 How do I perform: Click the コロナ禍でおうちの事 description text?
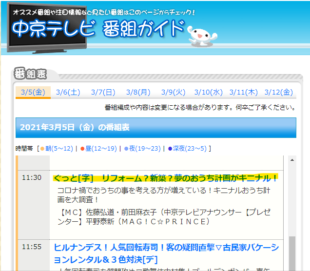[x=164, y=195]
